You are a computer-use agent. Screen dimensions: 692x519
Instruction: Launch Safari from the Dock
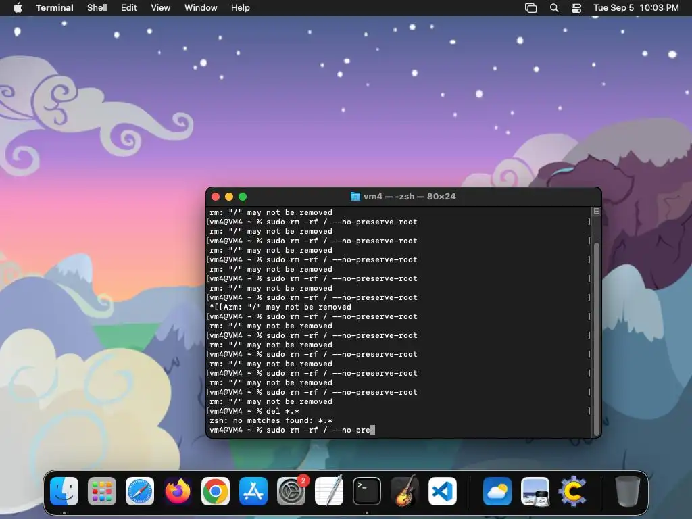140,491
